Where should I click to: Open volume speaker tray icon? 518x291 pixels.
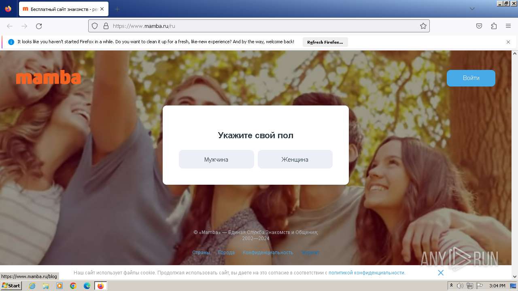(460, 286)
